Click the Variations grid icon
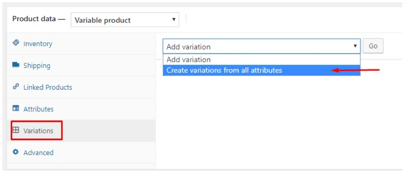406x176 pixels. click(16, 130)
